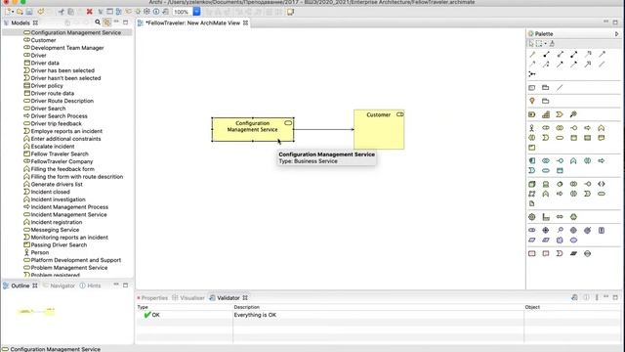The width and height of the screenshot is (625, 352).
Task: Select the Technology Node palette element
Action: pos(532,184)
